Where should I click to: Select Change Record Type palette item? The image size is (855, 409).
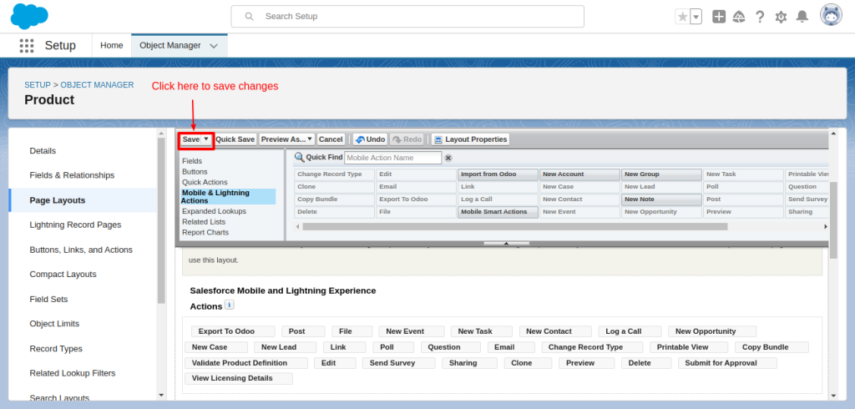tap(334, 174)
